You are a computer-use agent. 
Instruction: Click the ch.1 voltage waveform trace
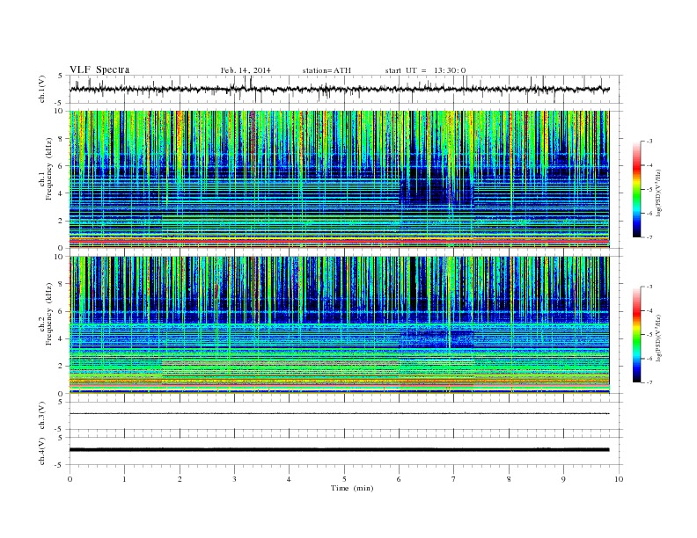(339, 89)
